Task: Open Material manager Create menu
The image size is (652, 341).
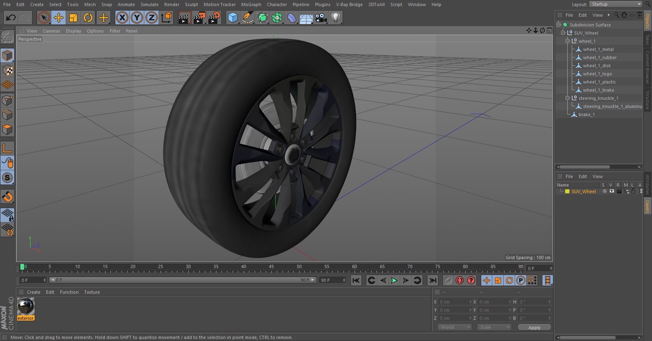Action: (x=33, y=292)
